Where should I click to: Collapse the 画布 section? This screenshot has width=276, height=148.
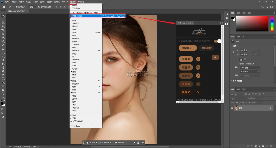[231, 46]
